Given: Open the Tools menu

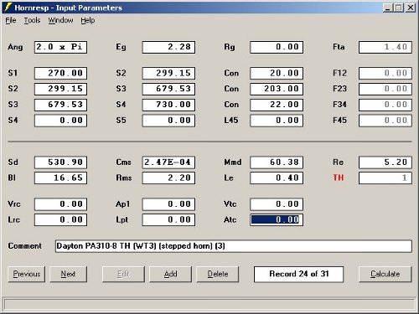Looking at the screenshot, I should point(32,20).
